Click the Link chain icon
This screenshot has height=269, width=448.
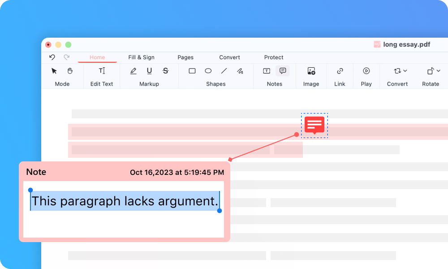pos(340,71)
